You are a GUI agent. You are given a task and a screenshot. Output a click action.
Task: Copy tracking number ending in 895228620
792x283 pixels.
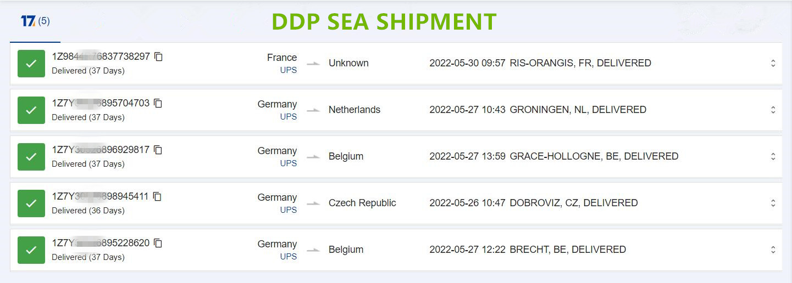(x=158, y=243)
